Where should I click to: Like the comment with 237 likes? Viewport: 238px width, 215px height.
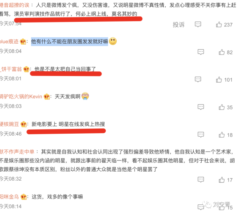tap(219, 24)
